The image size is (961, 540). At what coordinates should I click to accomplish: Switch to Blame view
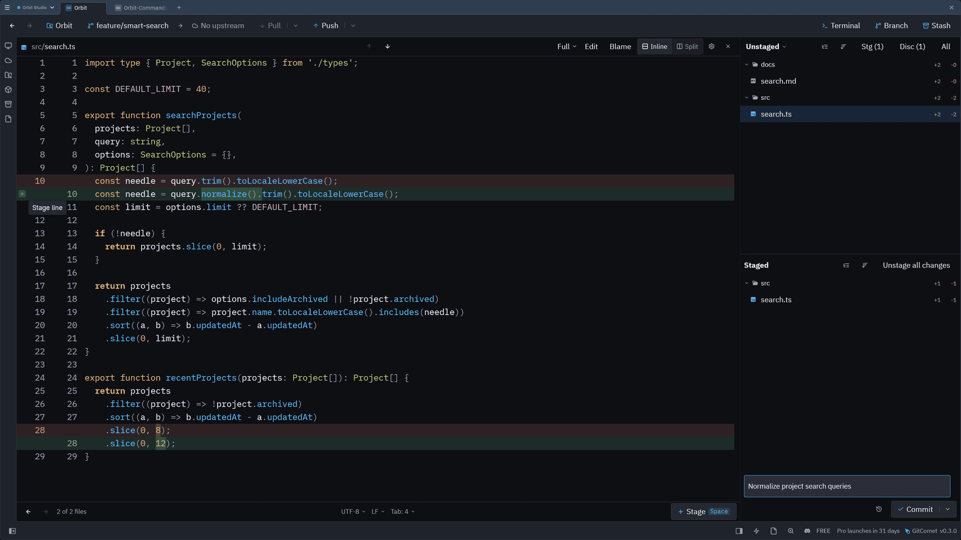pyautogui.click(x=620, y=46)
